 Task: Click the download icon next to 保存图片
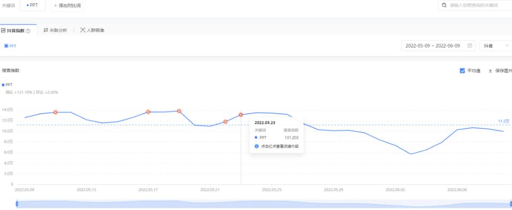[490, 71]
